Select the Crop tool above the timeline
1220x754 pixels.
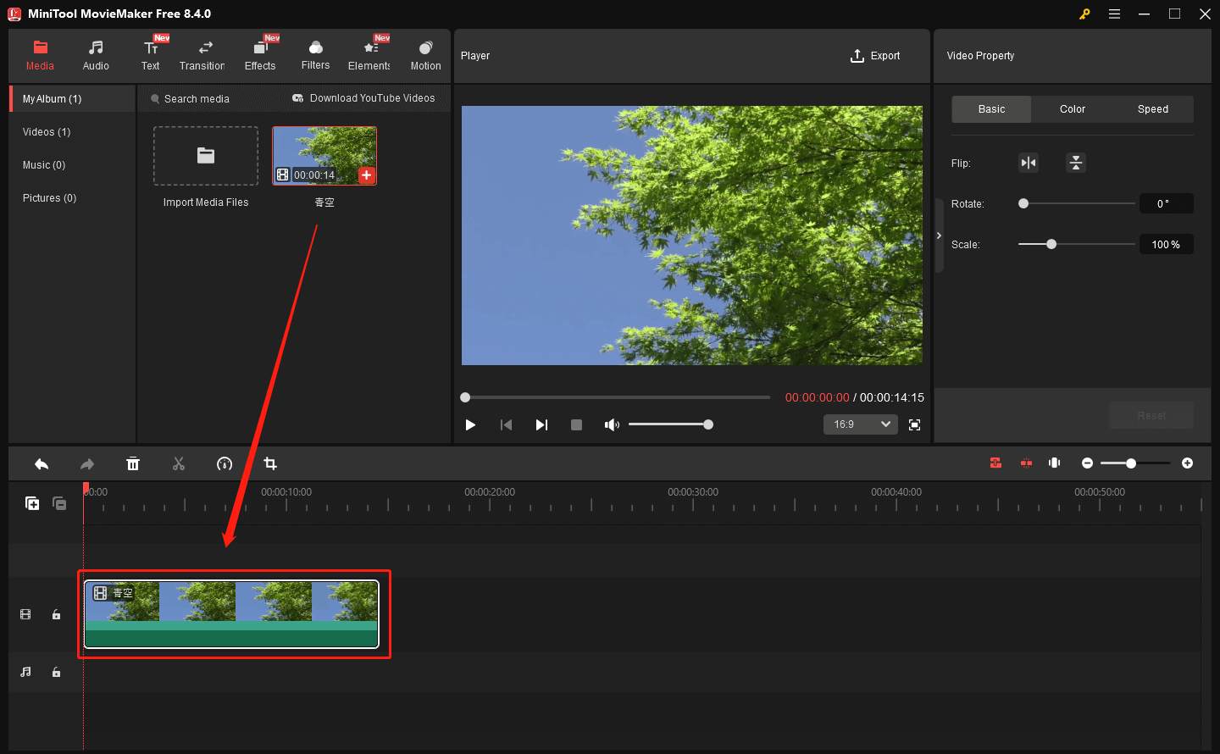point(269,463)
